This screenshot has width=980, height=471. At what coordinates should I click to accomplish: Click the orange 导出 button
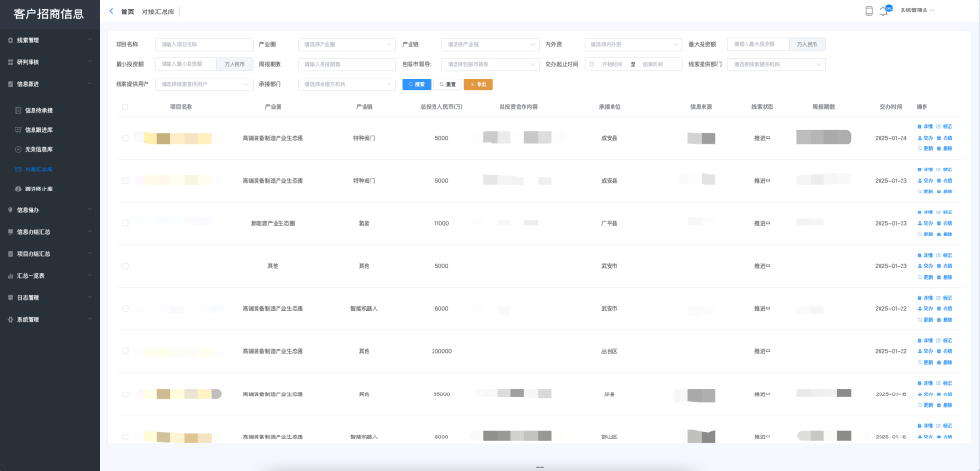478,84
